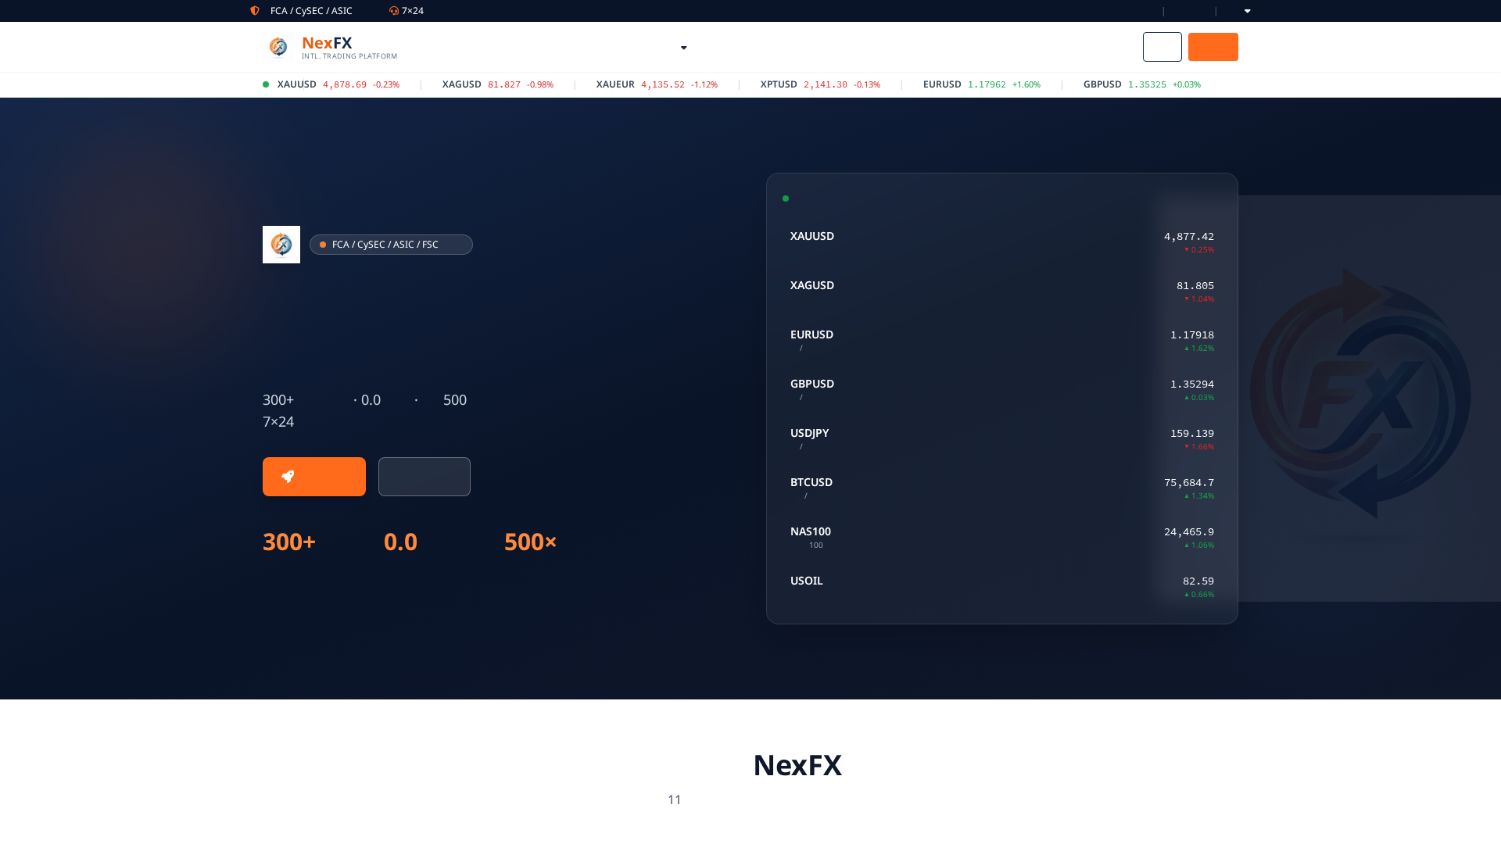Expand the navigation dropdown caret in header
Screen dimensions: 1501x844
pos(684,48)
